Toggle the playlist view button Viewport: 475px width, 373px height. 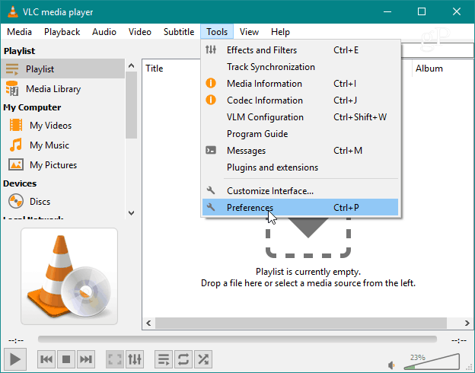pyautogui.click(x=164, y=359)
